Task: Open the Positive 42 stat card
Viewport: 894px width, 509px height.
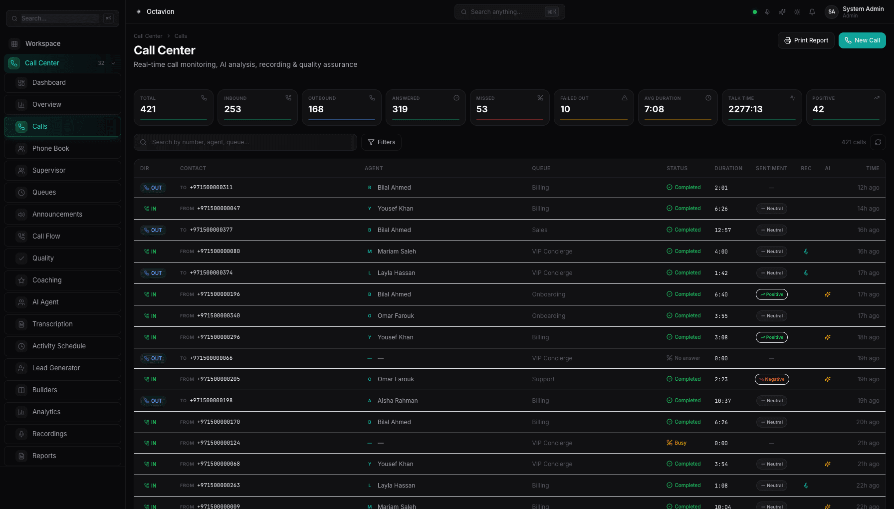Action: click(x=846, y=107)
